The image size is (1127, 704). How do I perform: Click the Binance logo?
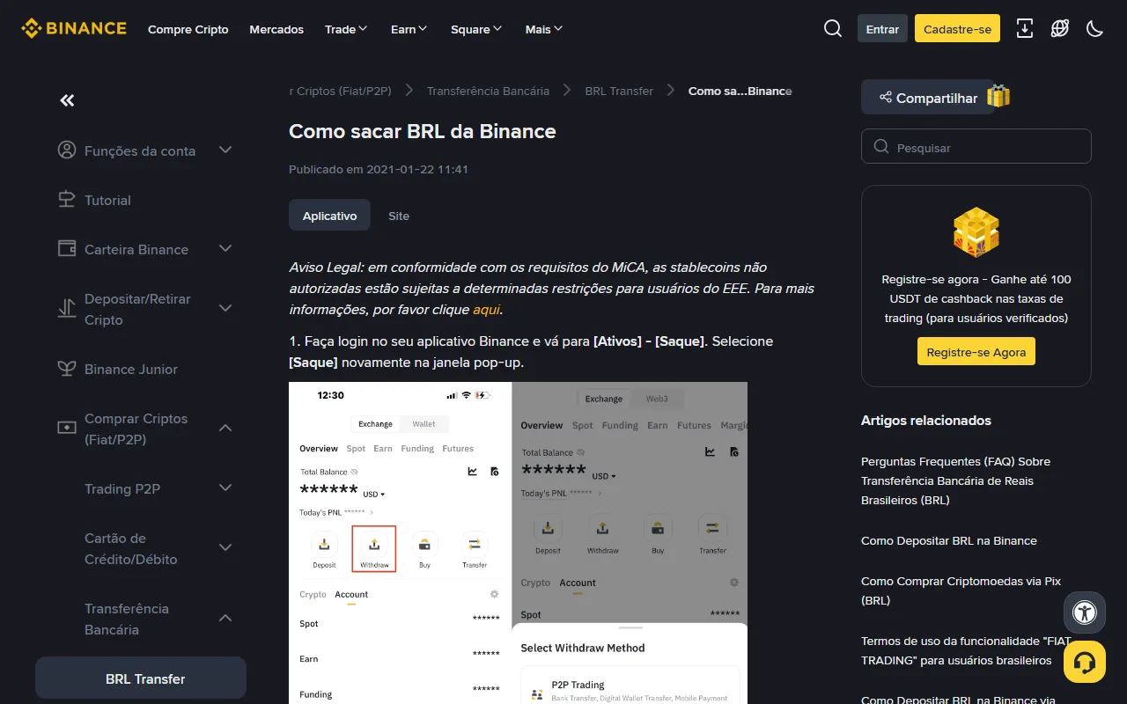click(x=74, y=28)
